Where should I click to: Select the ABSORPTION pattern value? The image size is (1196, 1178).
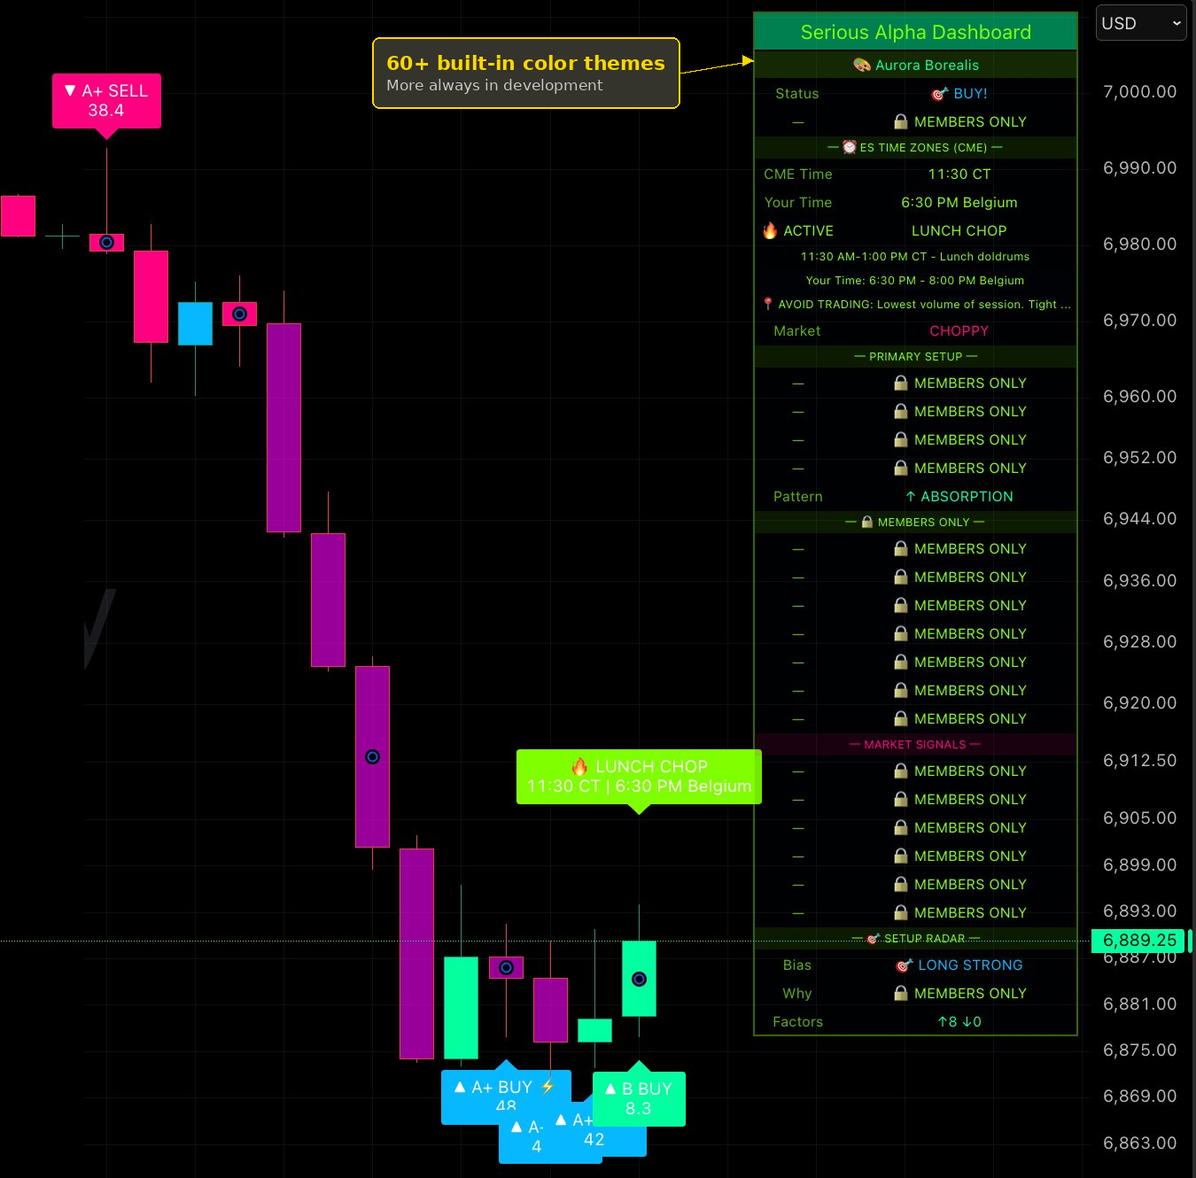pyautogui.click(x=967, y=496)
